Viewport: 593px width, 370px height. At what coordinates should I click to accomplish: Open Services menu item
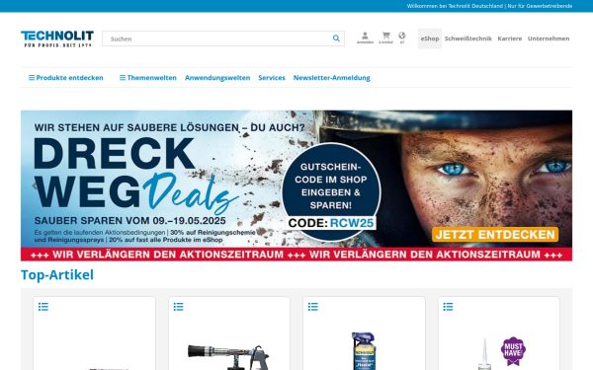point(272,78)
